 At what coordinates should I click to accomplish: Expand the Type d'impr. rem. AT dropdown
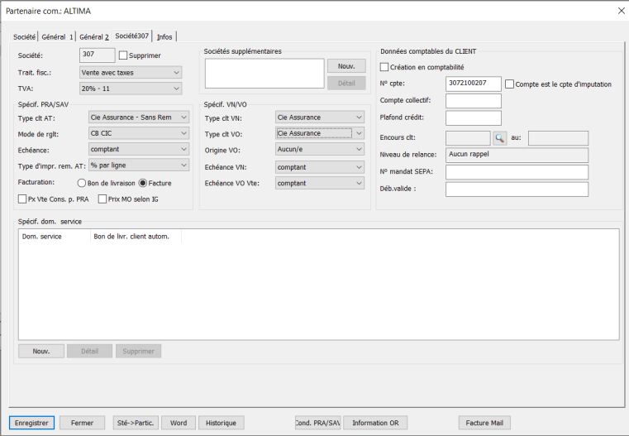click(138, 165)
